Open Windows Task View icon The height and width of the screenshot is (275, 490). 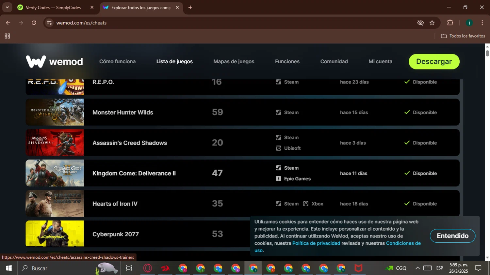click(129, 268)
